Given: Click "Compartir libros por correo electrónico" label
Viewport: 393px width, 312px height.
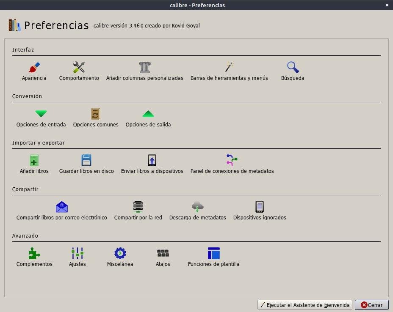Looking at the screenshot, I should tap(62, 218).
